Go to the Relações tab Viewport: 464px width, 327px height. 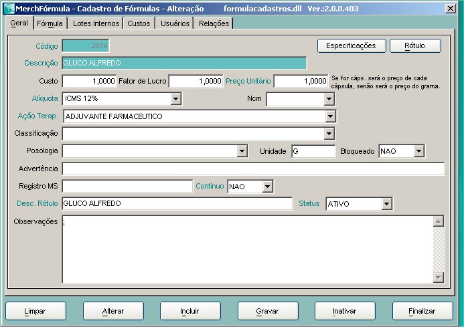click(x=214, y=23)
